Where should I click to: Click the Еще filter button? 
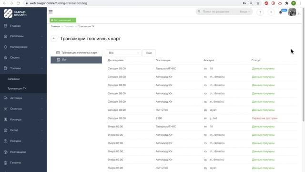coord(149,53)
